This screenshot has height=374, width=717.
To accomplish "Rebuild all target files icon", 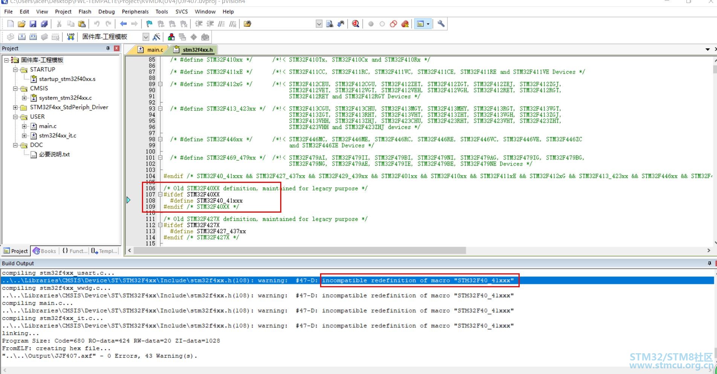I will coord(33,37).
